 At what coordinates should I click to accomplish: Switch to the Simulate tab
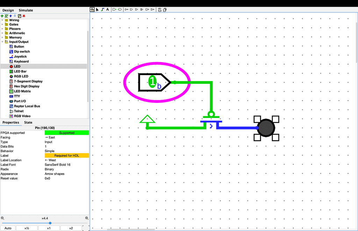[26, 10]
